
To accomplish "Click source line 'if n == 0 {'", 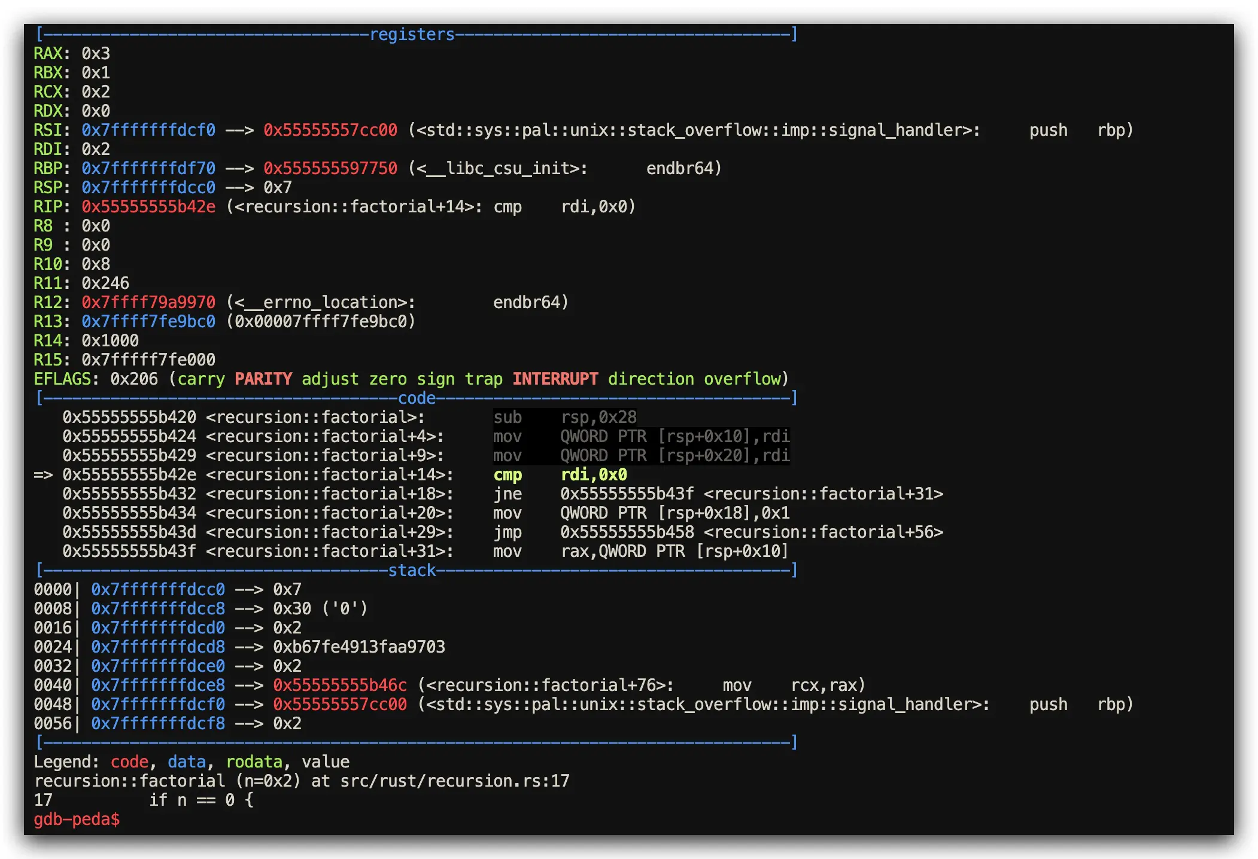I will [x=201, y=800].
